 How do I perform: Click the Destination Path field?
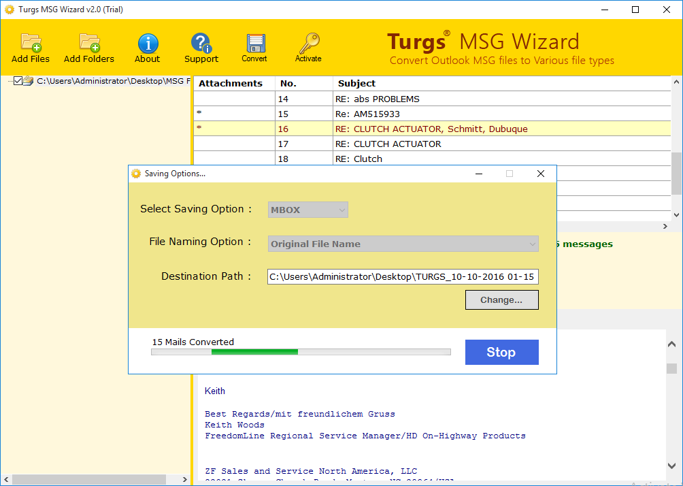[x=403, y=276]
